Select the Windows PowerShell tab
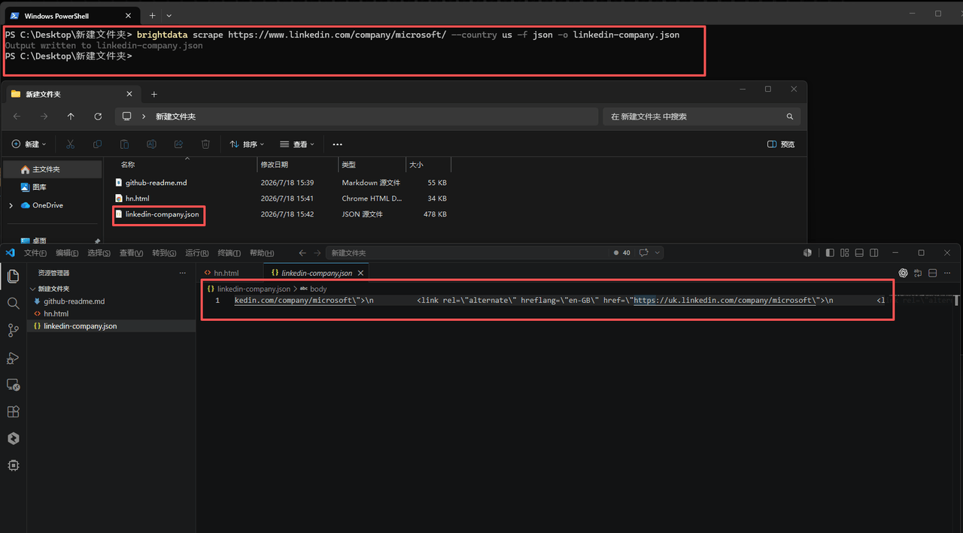The width and height of the screenshot is (963, 533). (71, 15)
